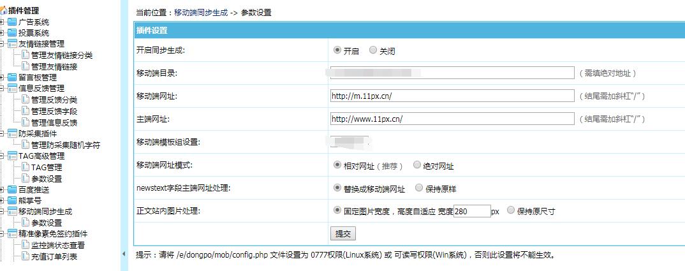The image size is (685, 271).
Task: Choose 相对网址（推荐）radio option
Action: [x=337, y=165]
